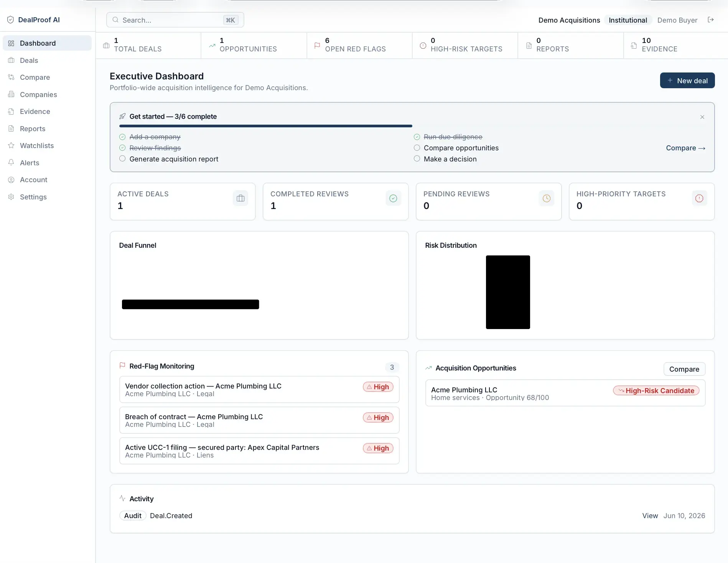The image size is (728, 563).
Task: Click the Pending Reviews clock icon
Action: point(547,198)
